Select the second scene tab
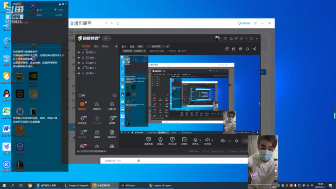336x189 pixels. pos(96,46)
